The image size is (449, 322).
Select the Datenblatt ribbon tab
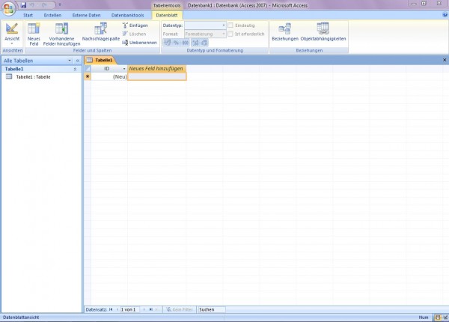(167, 15)
